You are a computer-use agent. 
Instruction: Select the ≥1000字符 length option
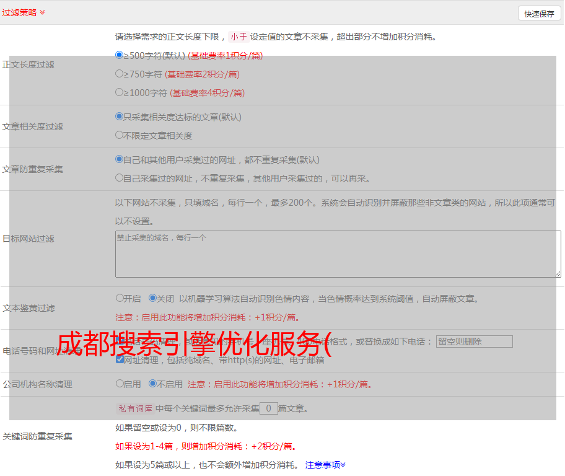(x=120, y=92)
